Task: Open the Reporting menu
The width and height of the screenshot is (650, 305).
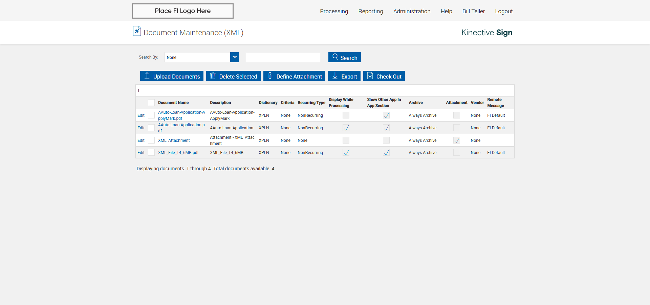Action: [x=371, y=11]
